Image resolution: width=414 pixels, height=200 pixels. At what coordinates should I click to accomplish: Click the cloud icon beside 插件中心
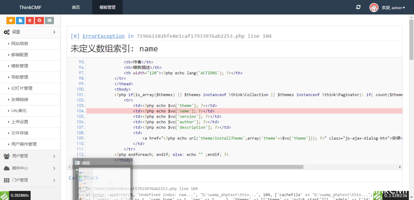(x=7, y=168)
